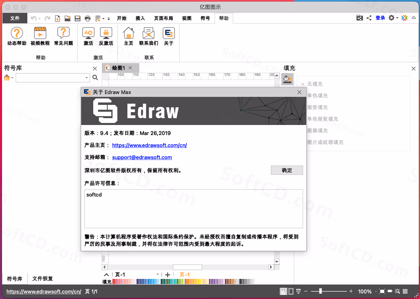Click the support@edrawsoft.com email link
The width and height of the screenshot is (420, 299).
142,157
